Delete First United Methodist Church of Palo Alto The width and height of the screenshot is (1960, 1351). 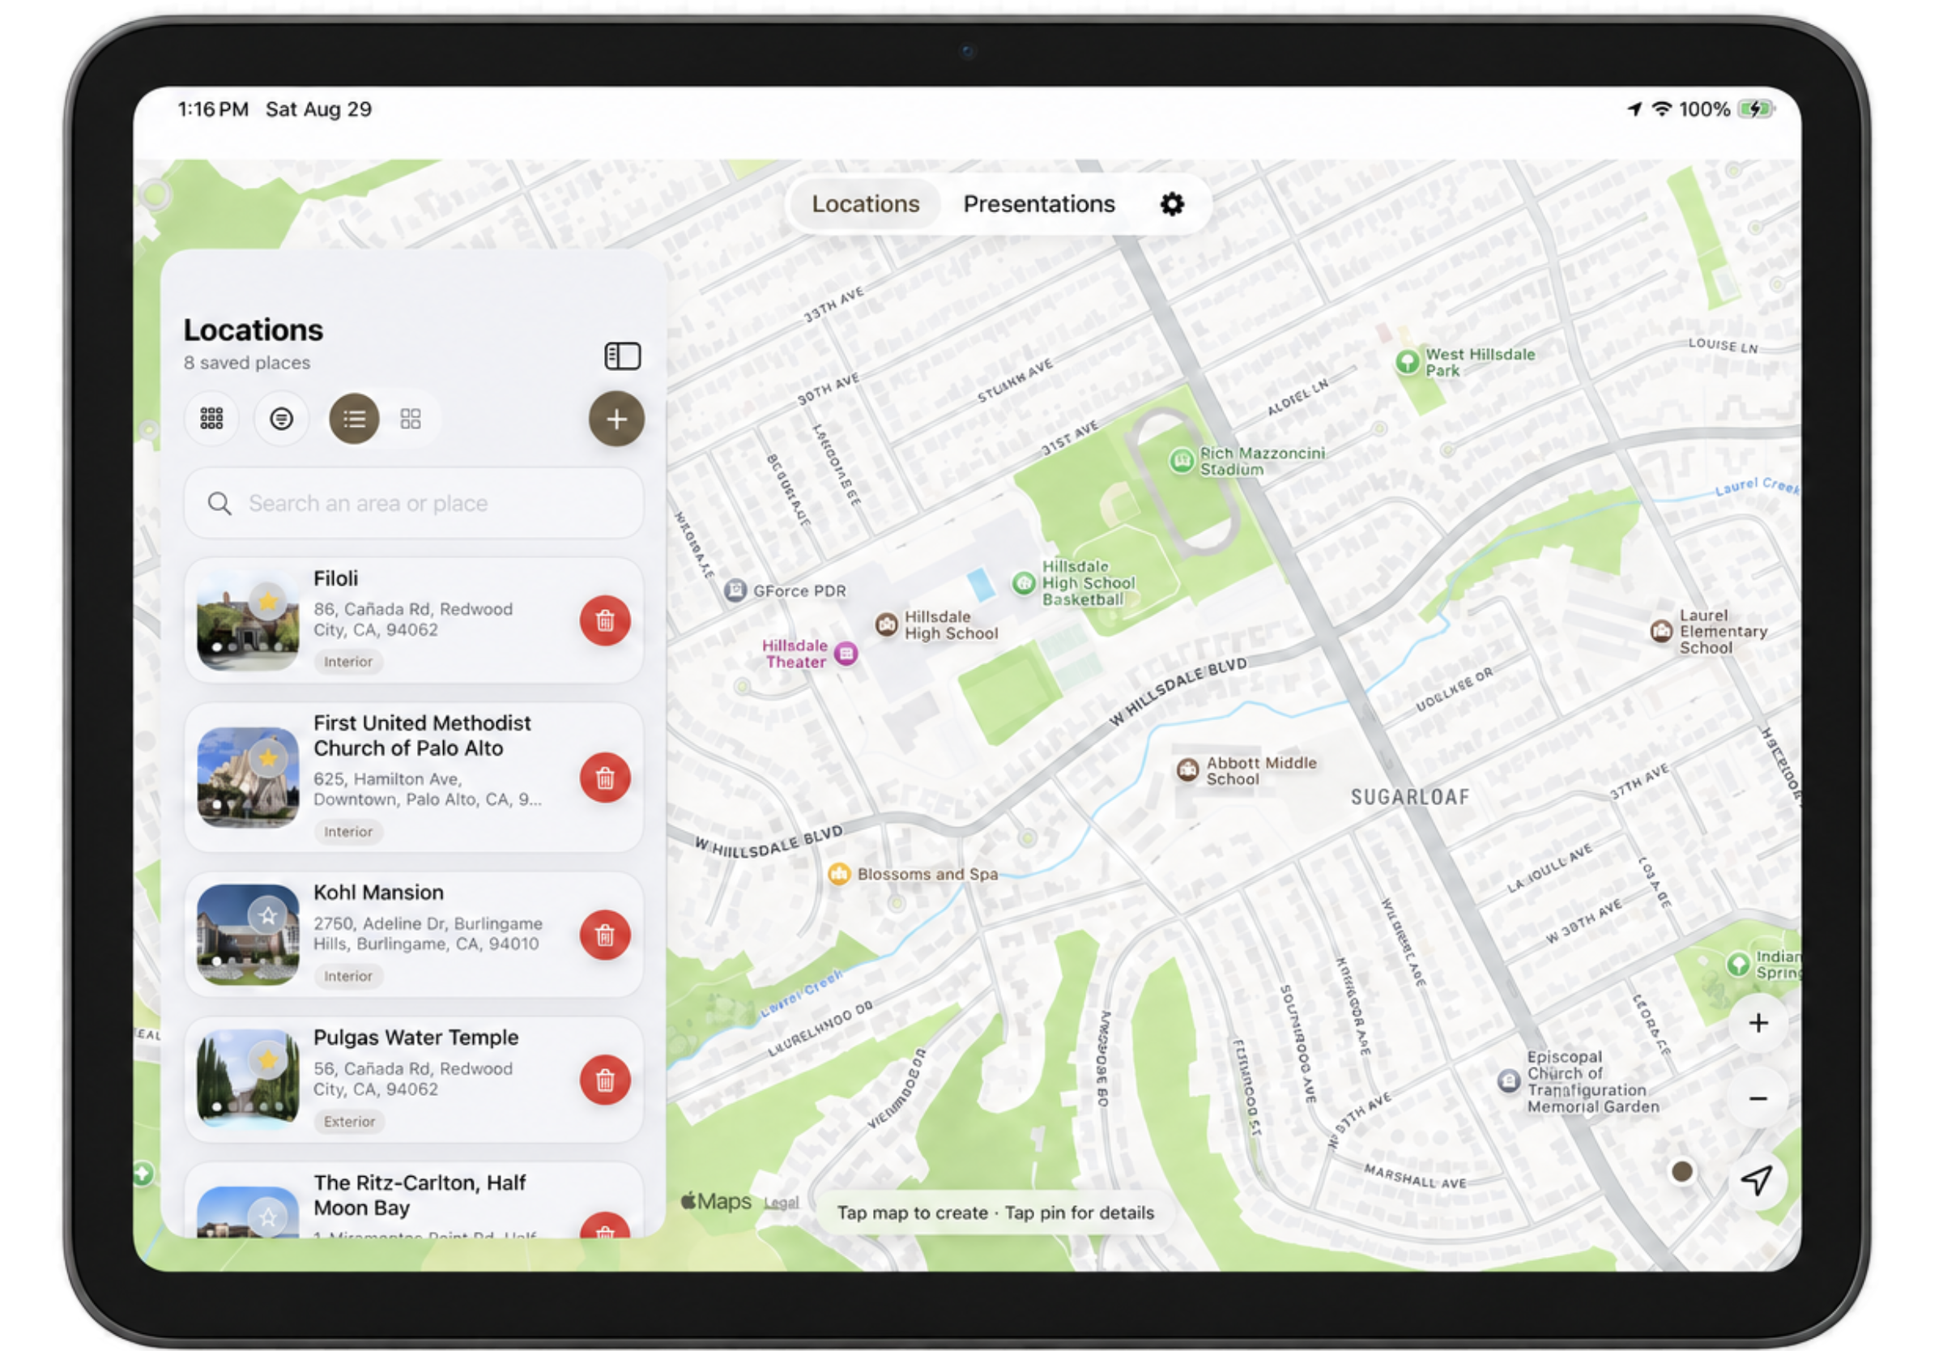point(604,777)
